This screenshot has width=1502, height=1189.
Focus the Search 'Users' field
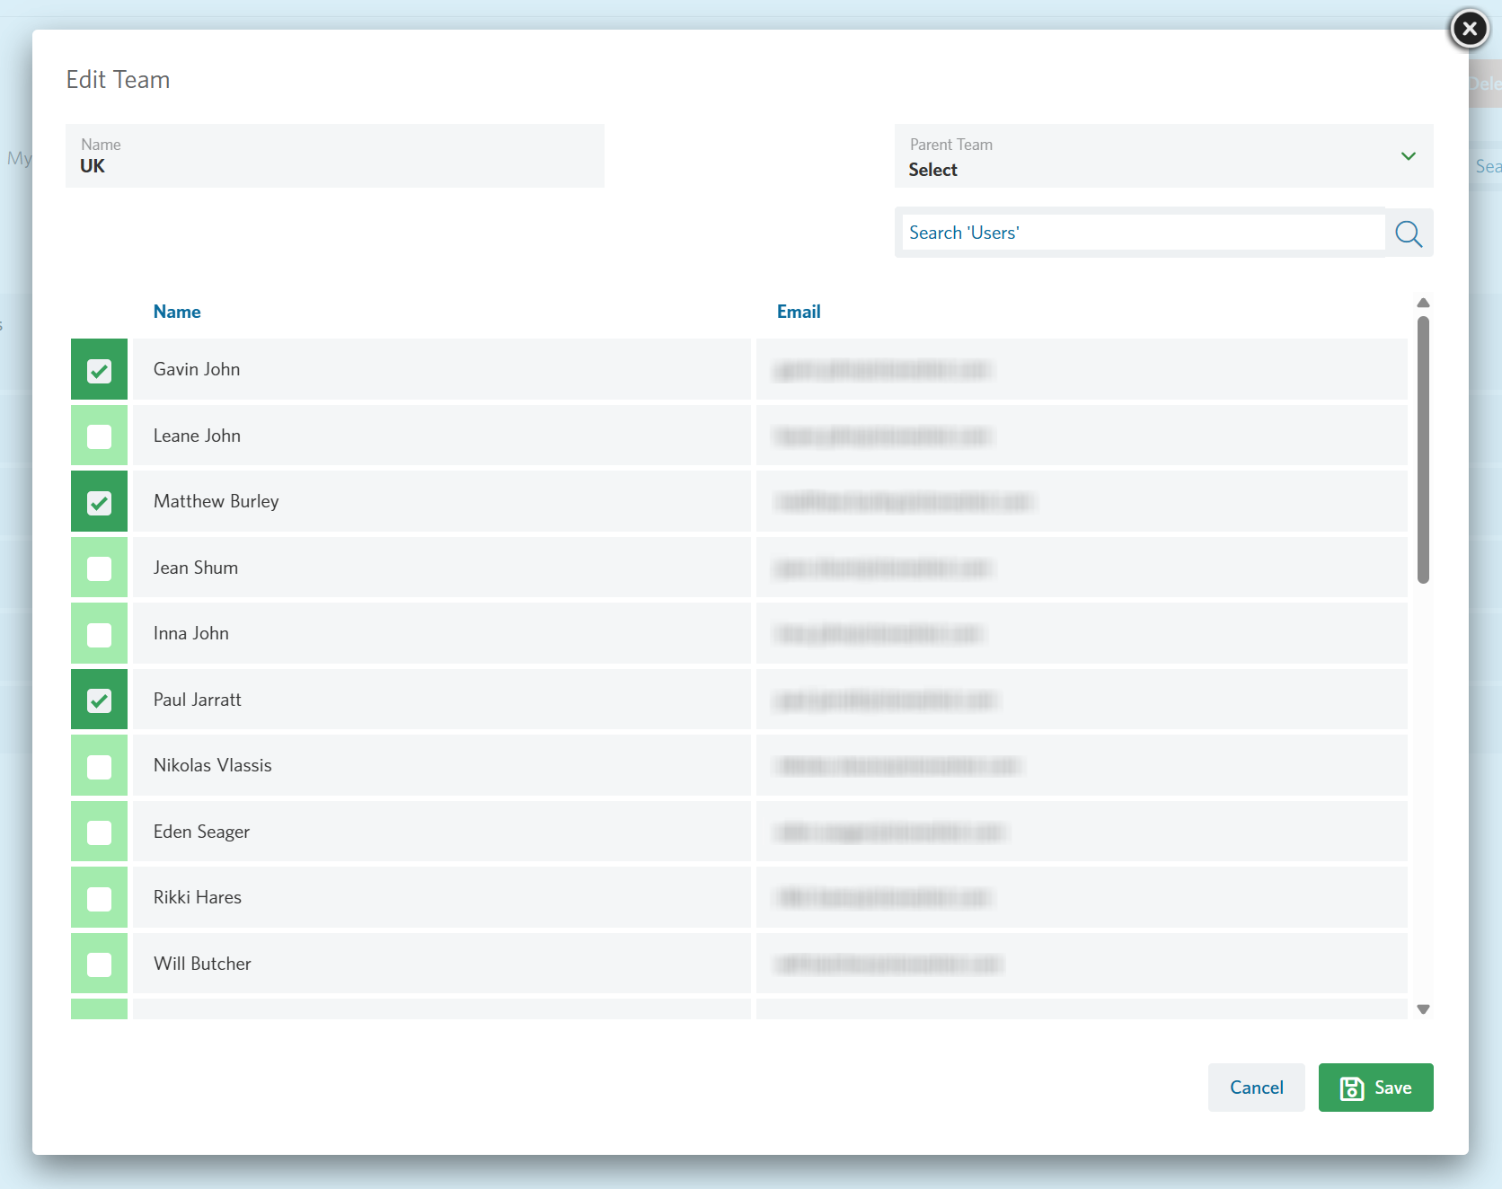coord(1143,233)
